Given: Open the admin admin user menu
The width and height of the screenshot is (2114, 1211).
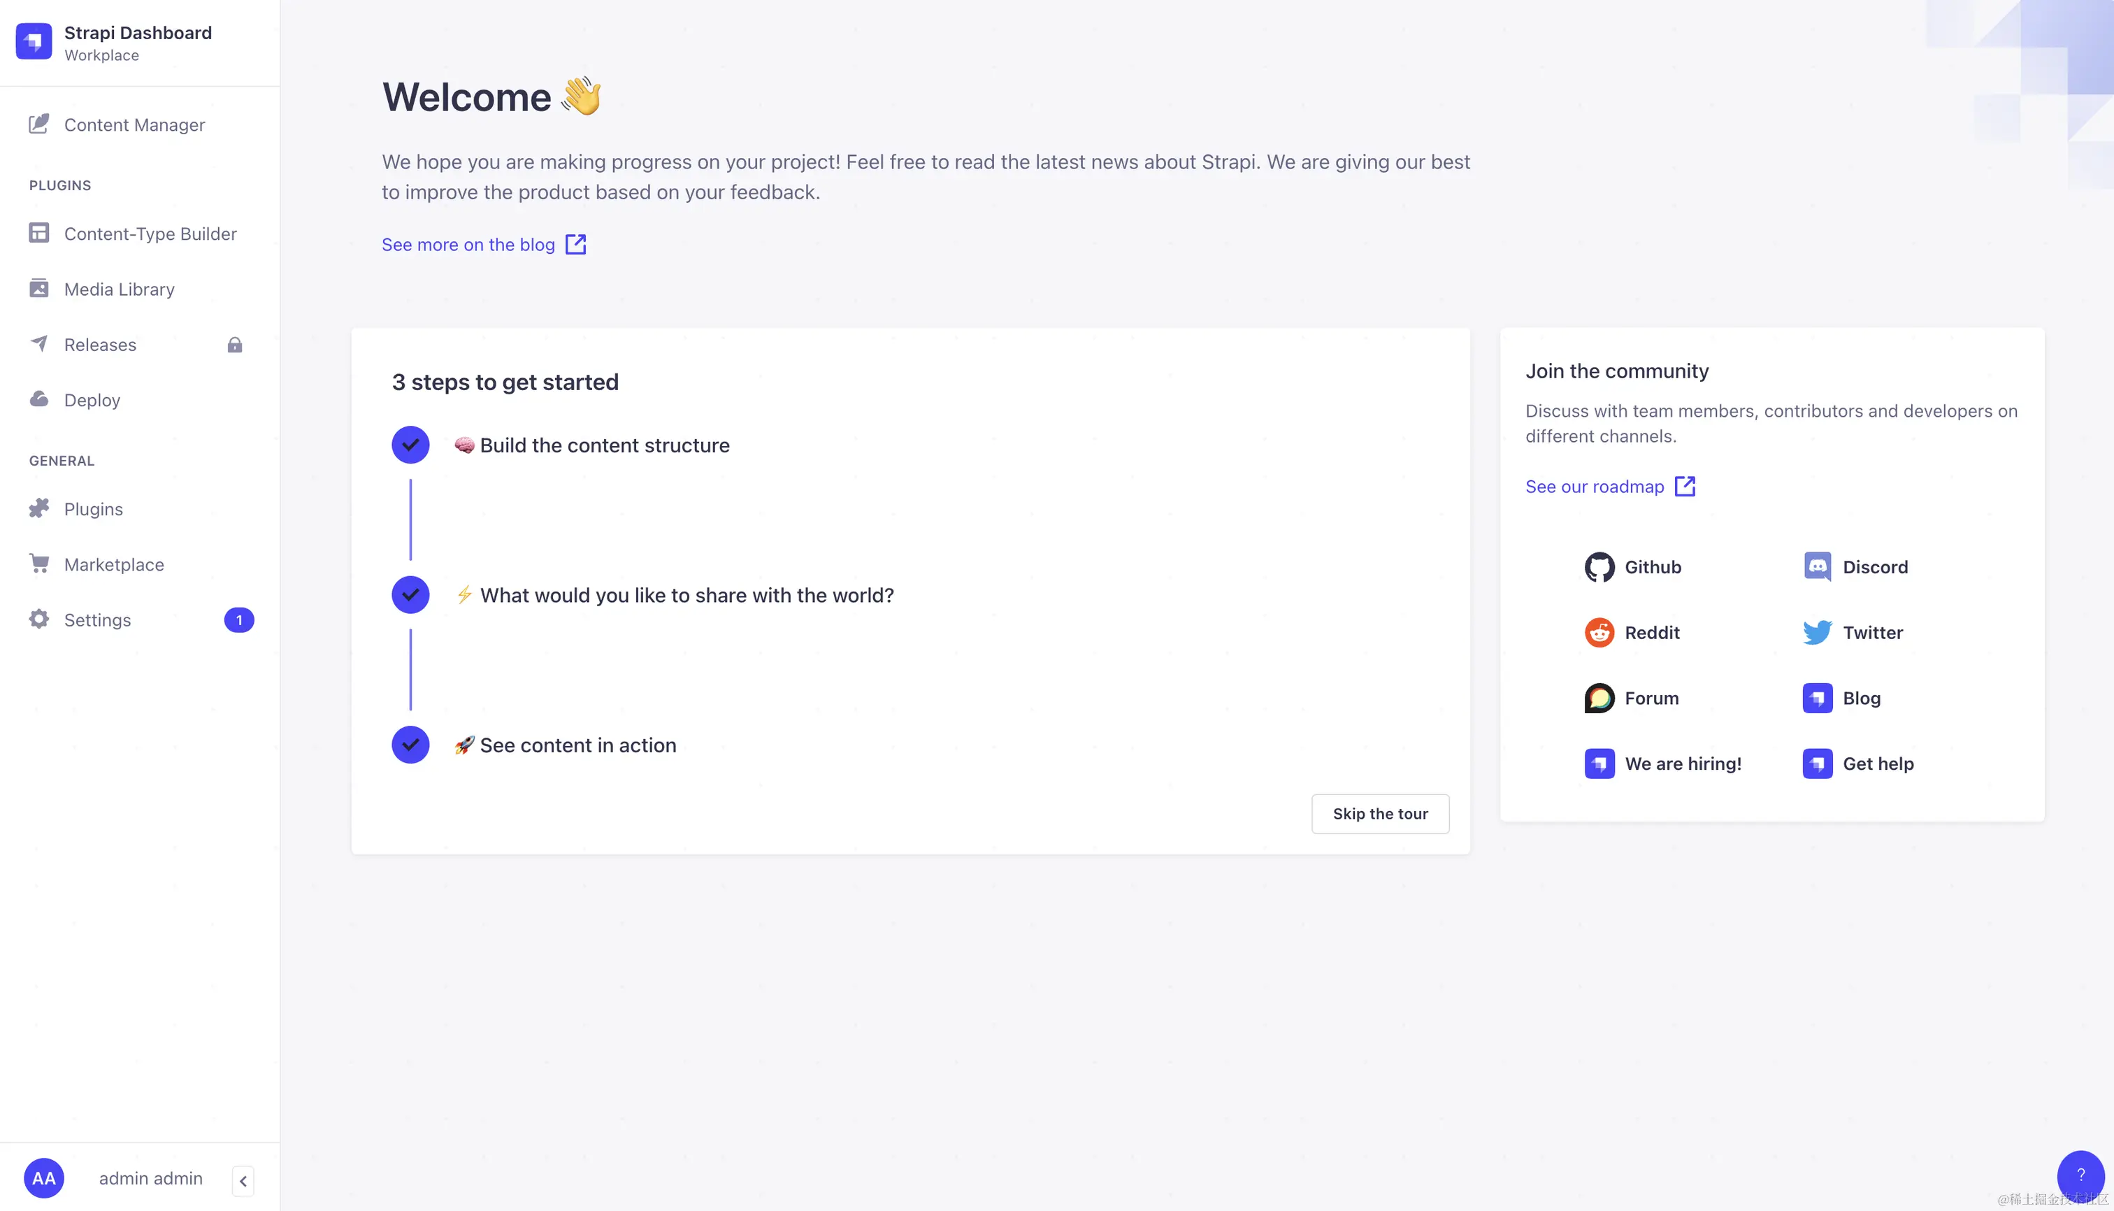Looking at the screenshot, I should click(x=114, y=1179).
